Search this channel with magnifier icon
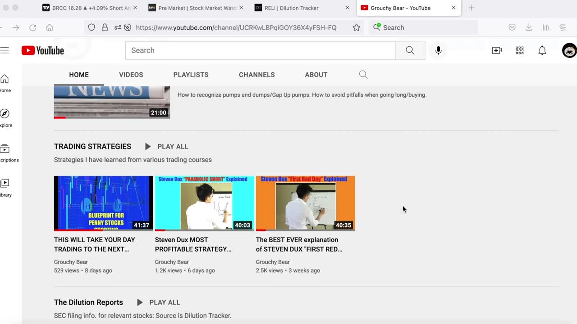 (363, 75)
